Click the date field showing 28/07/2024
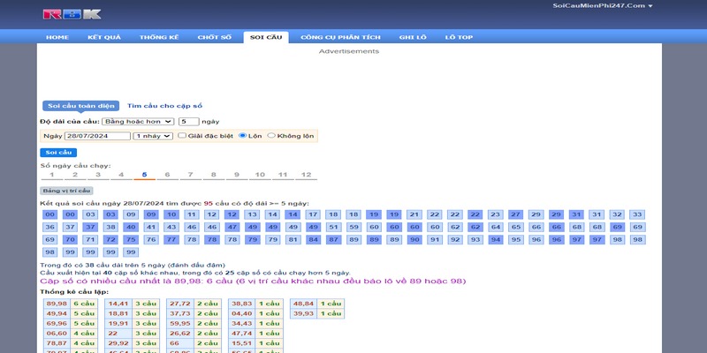Screen dimensions: 707x353 pos(97,136)
